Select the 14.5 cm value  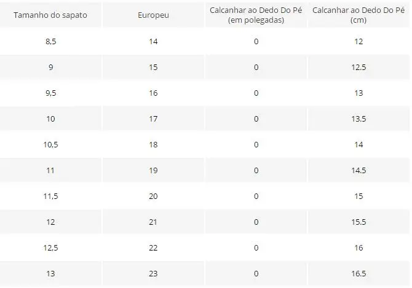tap(359, 171)
